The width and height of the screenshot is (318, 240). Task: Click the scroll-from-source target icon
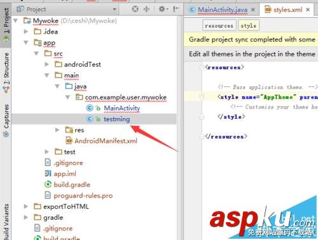pos(135,9)
